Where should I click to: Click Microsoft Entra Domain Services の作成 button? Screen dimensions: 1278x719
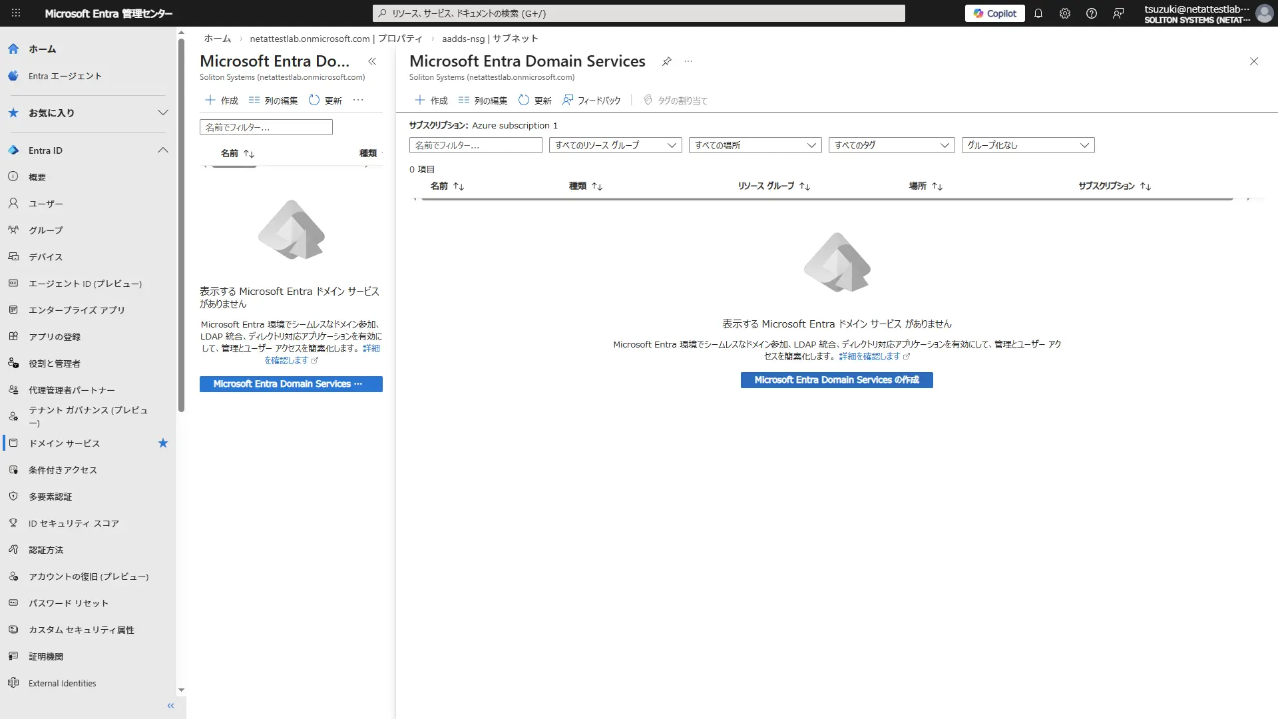coord(837,380)
